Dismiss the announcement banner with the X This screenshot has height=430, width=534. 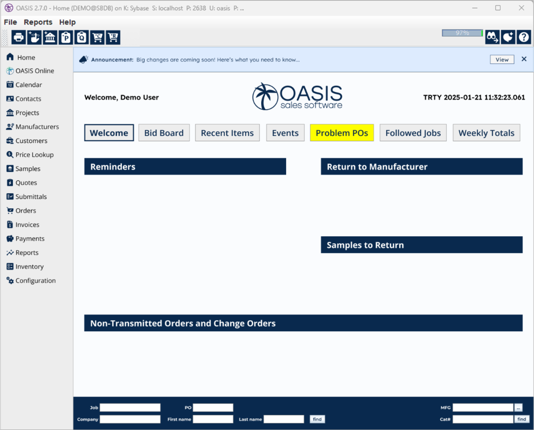pos(524,59)
